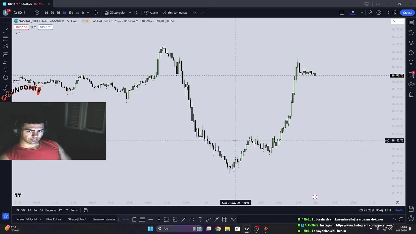Screen dimensions: 416x234
Task: Click the Yayınla publish button
Action: 407,13
